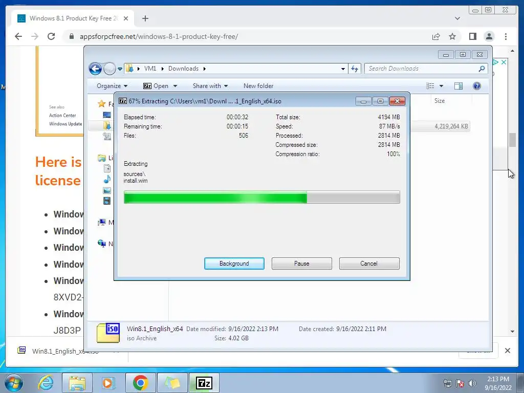Click the extraction progress bar
This screenshot has height=393, width=524.
click(261, 197)
